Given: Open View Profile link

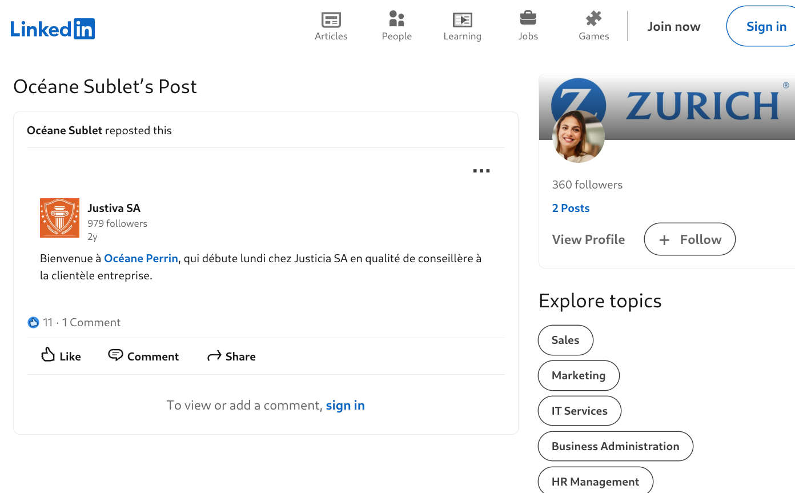Looking at the screenshot, I should pyautogui.click(x=588, y=239).
